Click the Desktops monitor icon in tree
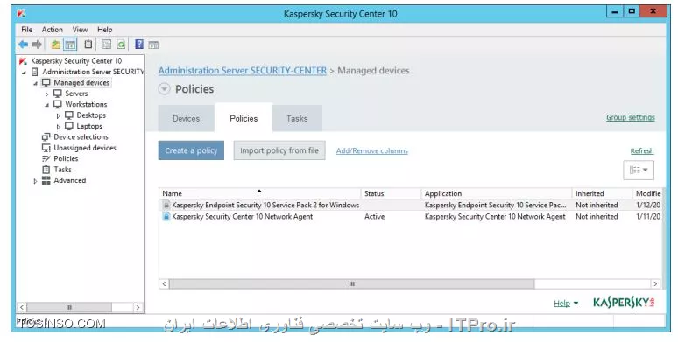This screenshot has height=342, width=678. coord(69,115)
